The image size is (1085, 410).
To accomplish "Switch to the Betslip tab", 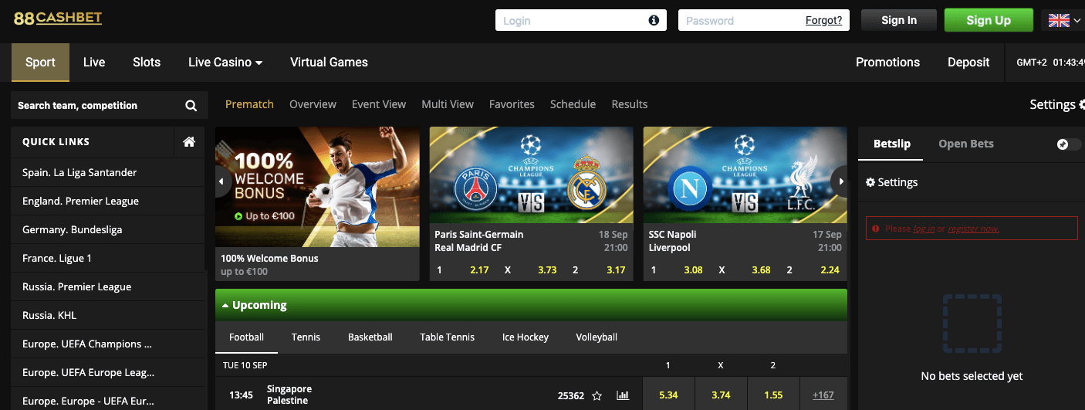I will [892, 144].
